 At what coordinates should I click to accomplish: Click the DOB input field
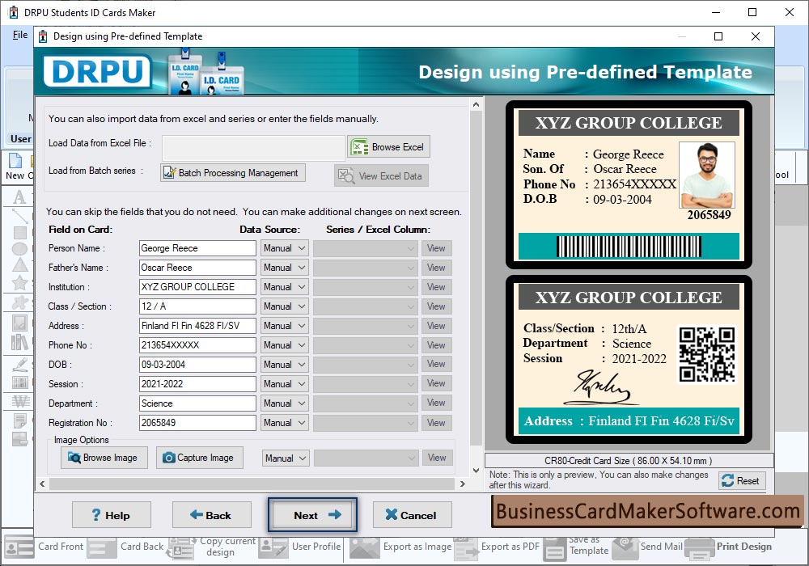point(197,365)
